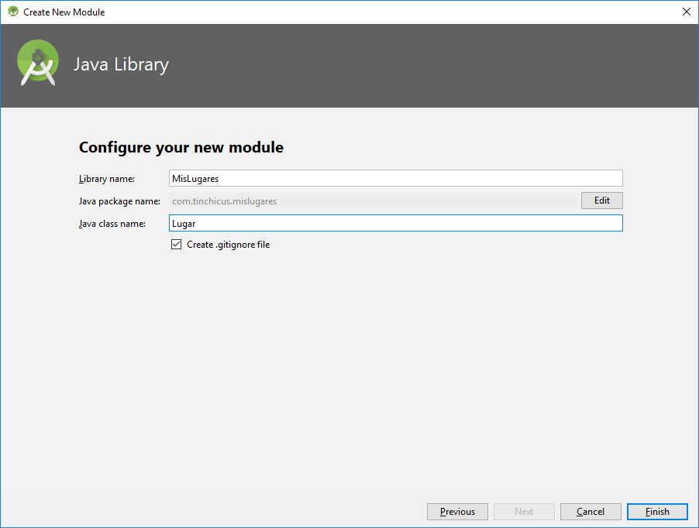Screen dimensions: 699x528
Task: Click the 'Create .gitignore file' label text
Action: coord(228,245)
